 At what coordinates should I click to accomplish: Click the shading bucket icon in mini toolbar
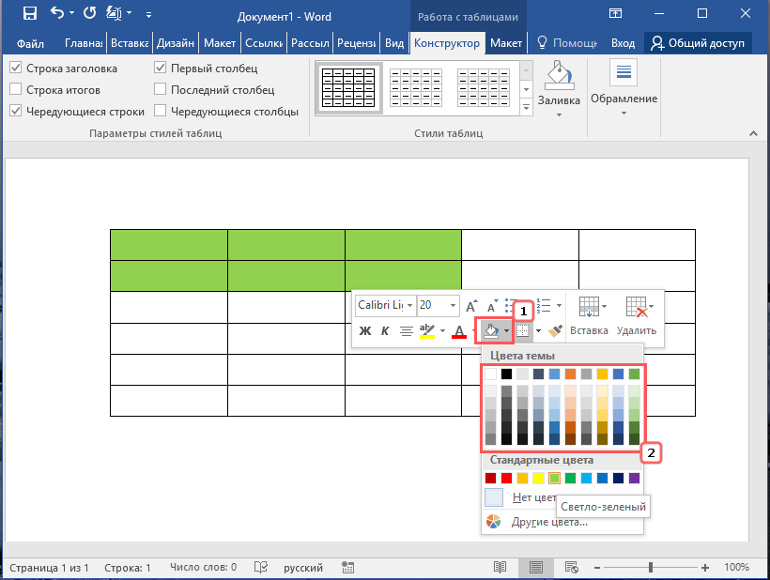pos(490,330)
